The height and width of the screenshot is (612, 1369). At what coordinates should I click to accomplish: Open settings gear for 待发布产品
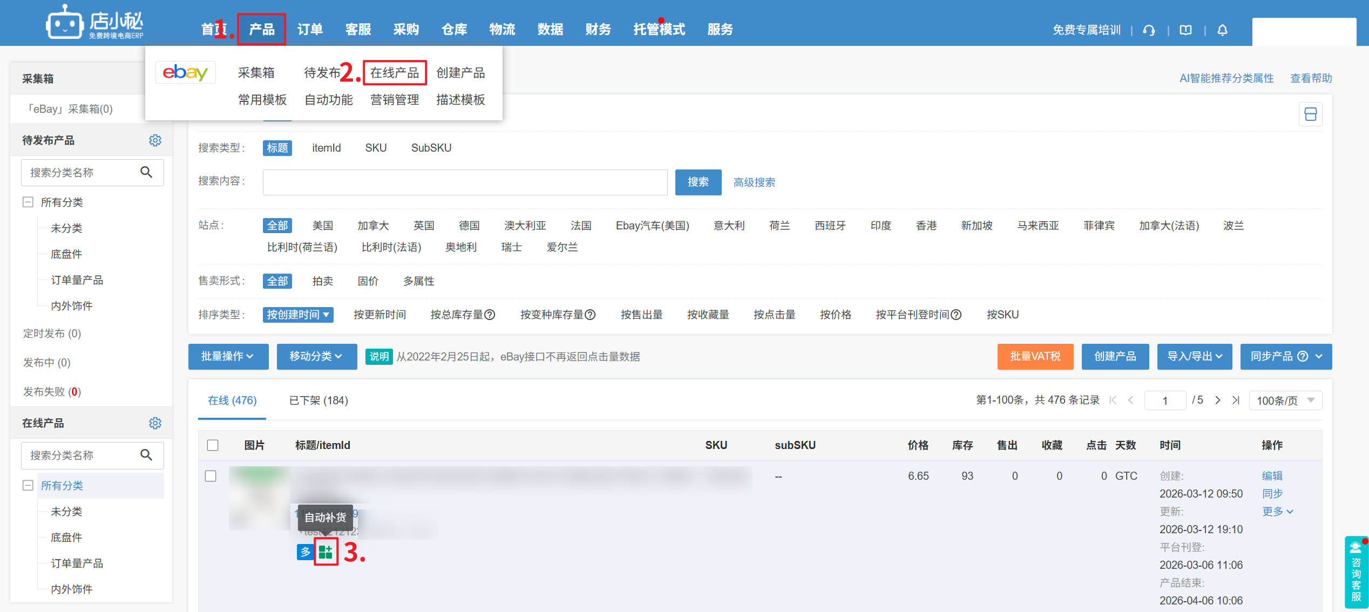coord(155,140)
